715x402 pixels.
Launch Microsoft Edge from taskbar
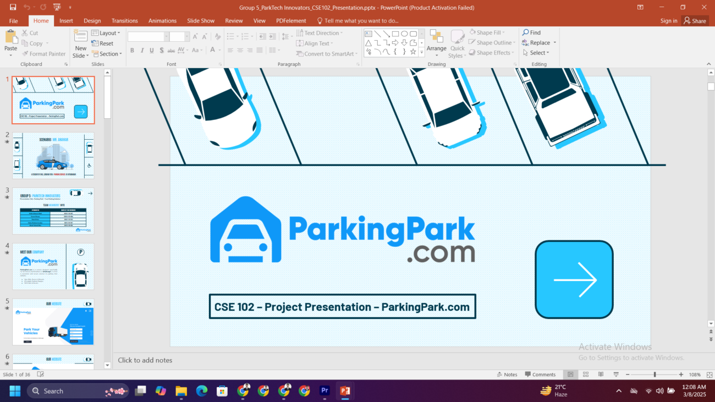coord(202,391)
